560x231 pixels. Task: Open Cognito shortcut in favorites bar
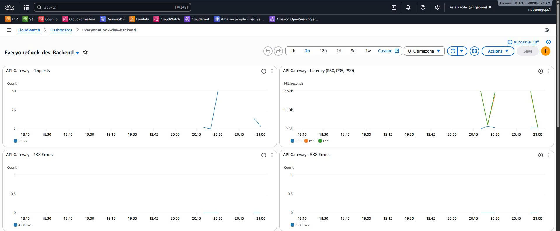[x=48, y=19]
